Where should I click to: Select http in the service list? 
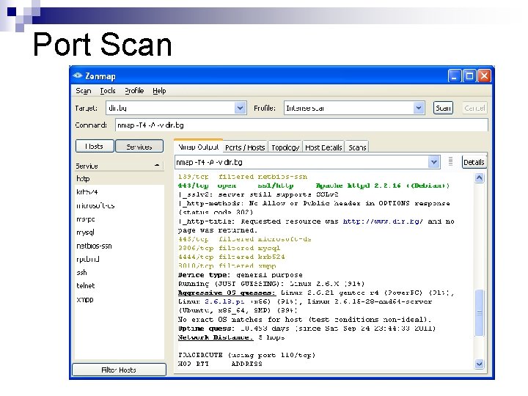tap(120, 178)
